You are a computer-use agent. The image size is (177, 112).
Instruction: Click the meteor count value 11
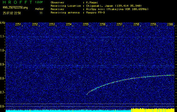41,13
